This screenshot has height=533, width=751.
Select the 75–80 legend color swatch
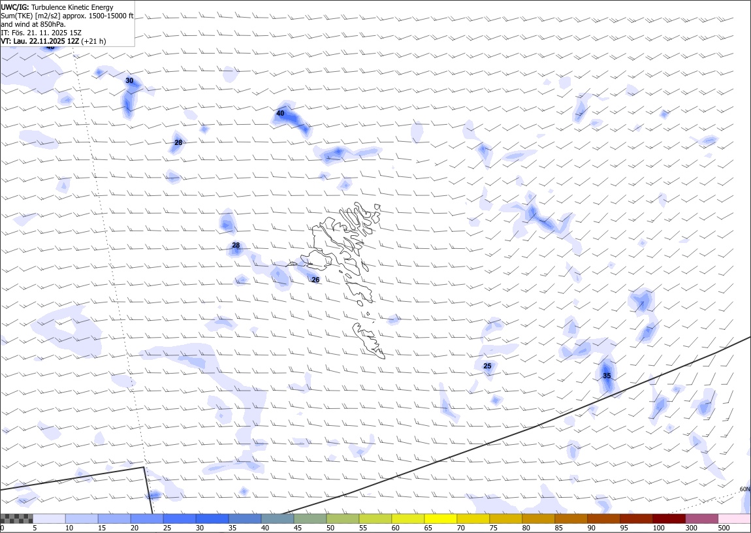pos(505,519)
